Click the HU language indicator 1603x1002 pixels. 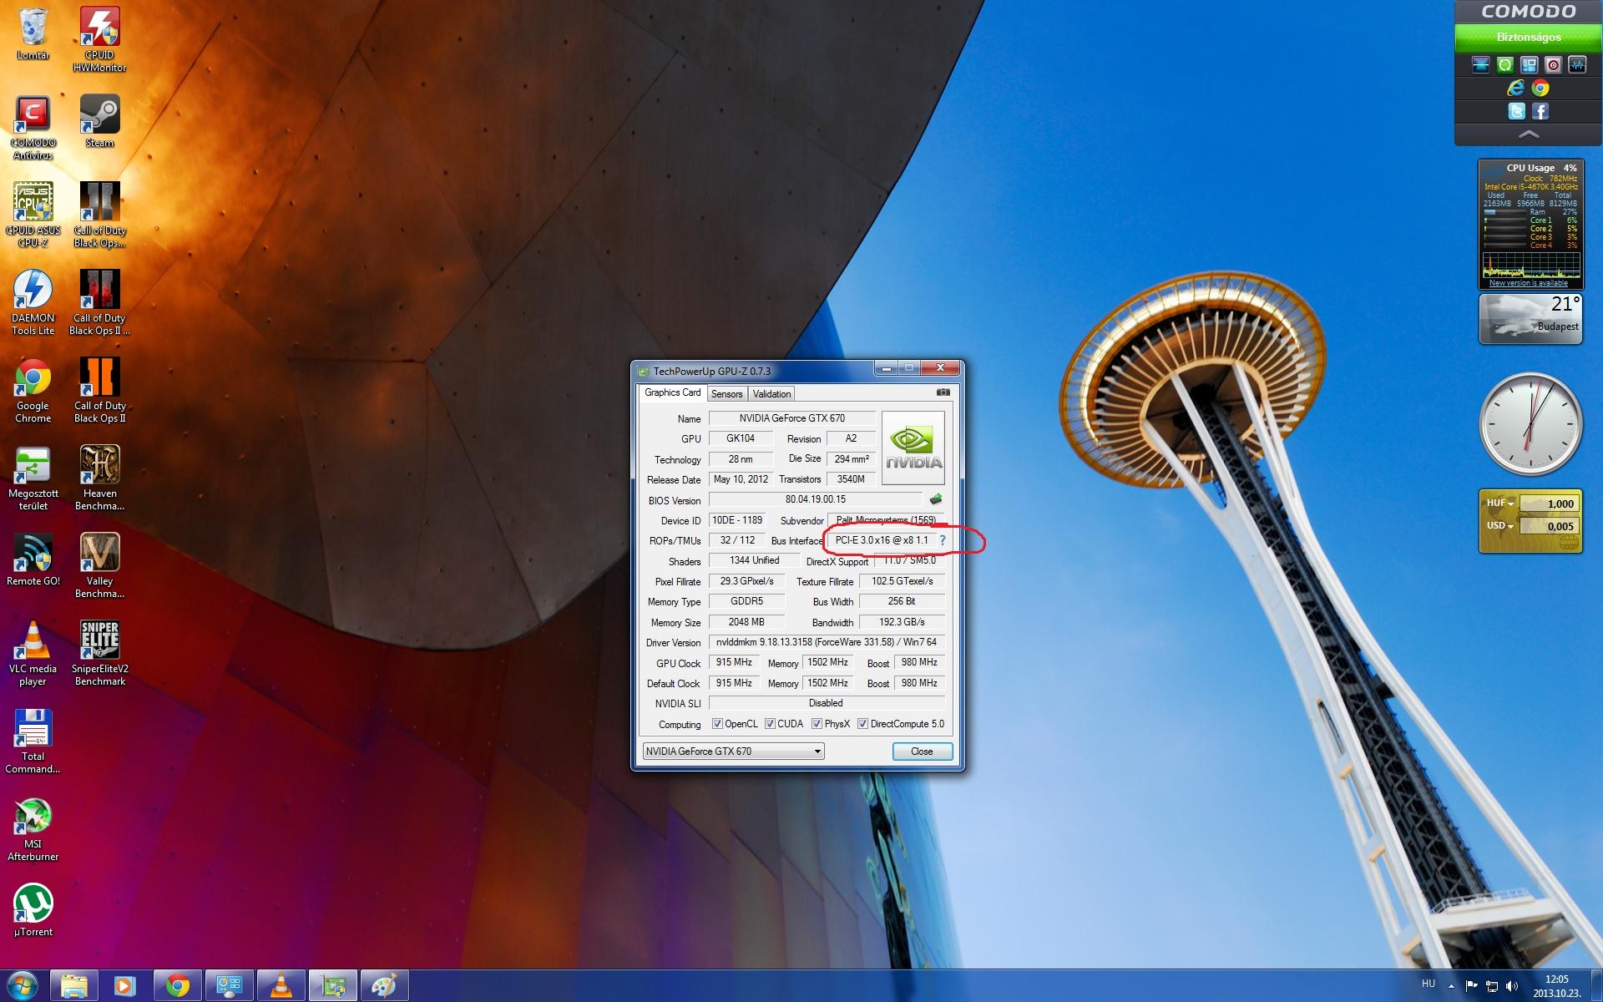click(x=1429, y=984)
